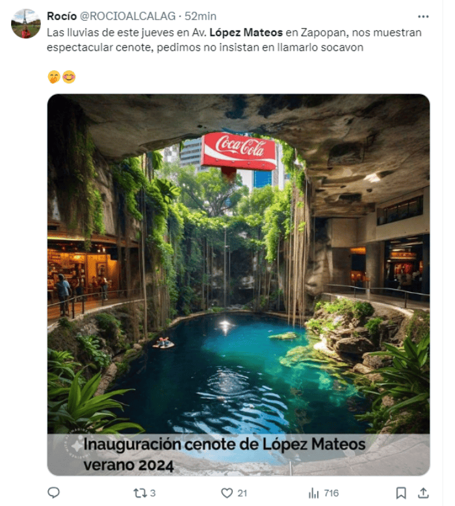Click the bold López Mateos text

pyautogui.click(x=246, y=32)
